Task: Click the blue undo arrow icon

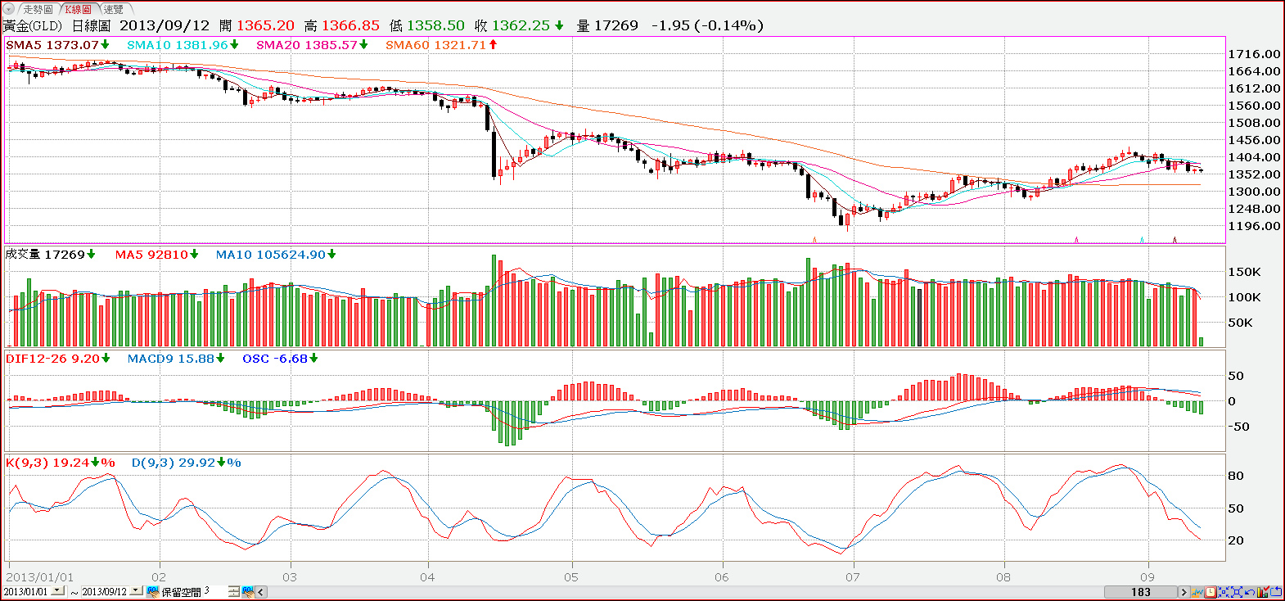Action: click(1250, 592)
